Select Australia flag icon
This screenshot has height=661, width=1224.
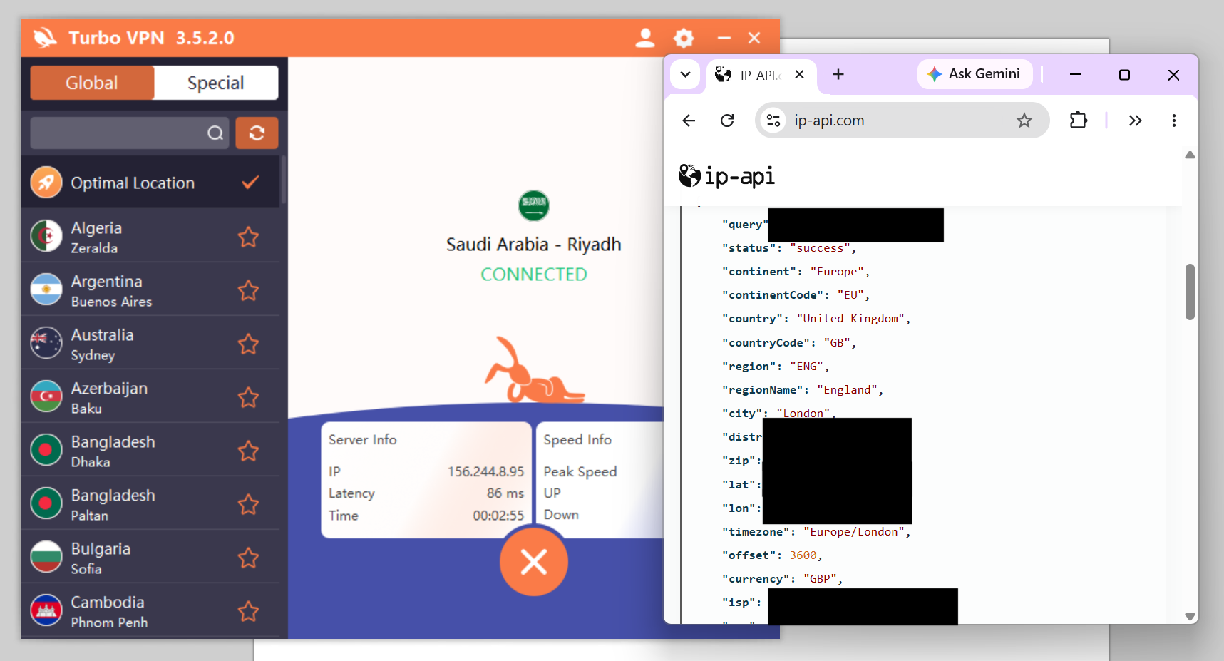click(46, 343)
